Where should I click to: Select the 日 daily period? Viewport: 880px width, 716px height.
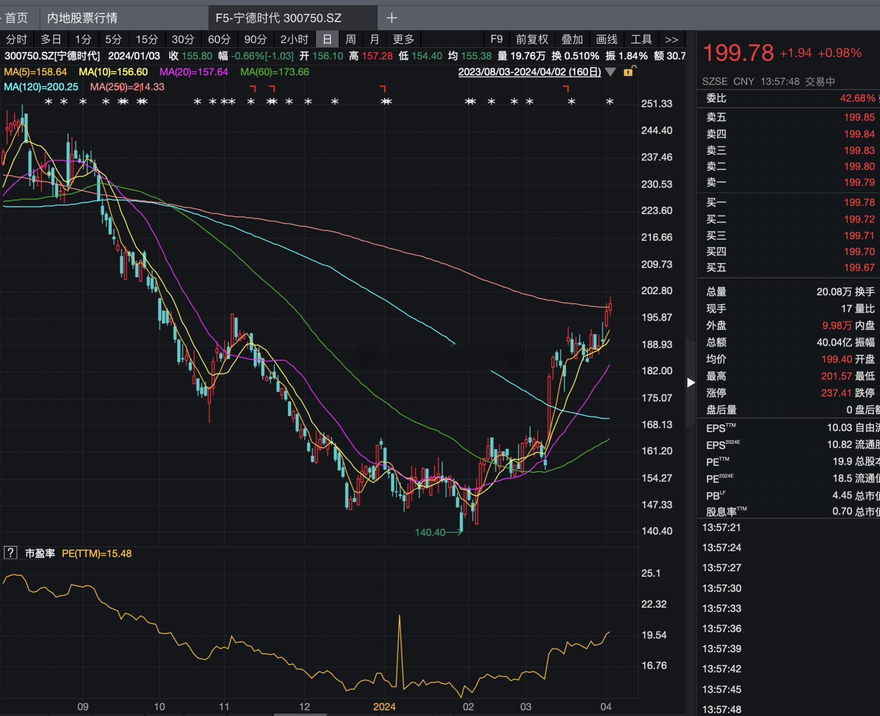point(327,40)
